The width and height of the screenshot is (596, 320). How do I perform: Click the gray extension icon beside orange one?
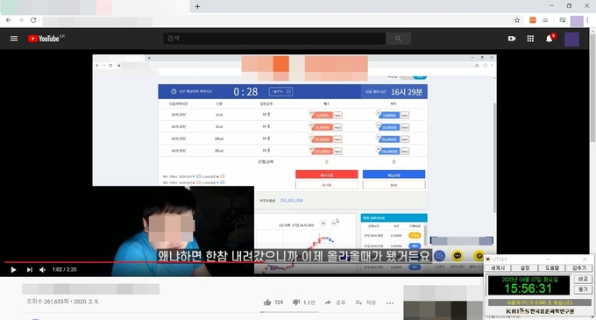click(x=545, y=20)
